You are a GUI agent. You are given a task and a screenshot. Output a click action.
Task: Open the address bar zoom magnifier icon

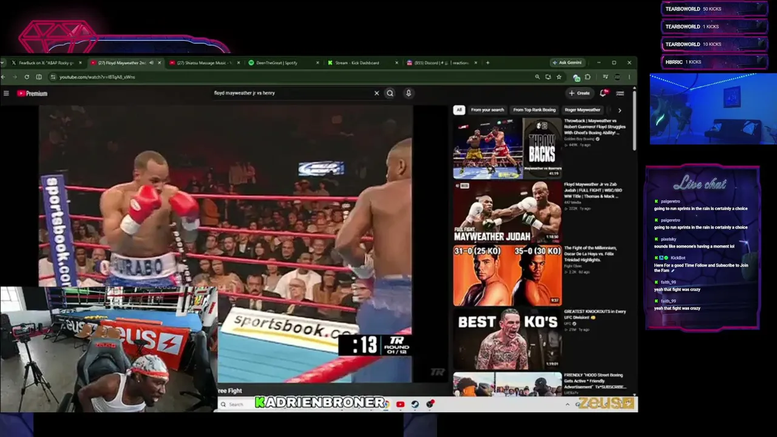pos(537,77)
